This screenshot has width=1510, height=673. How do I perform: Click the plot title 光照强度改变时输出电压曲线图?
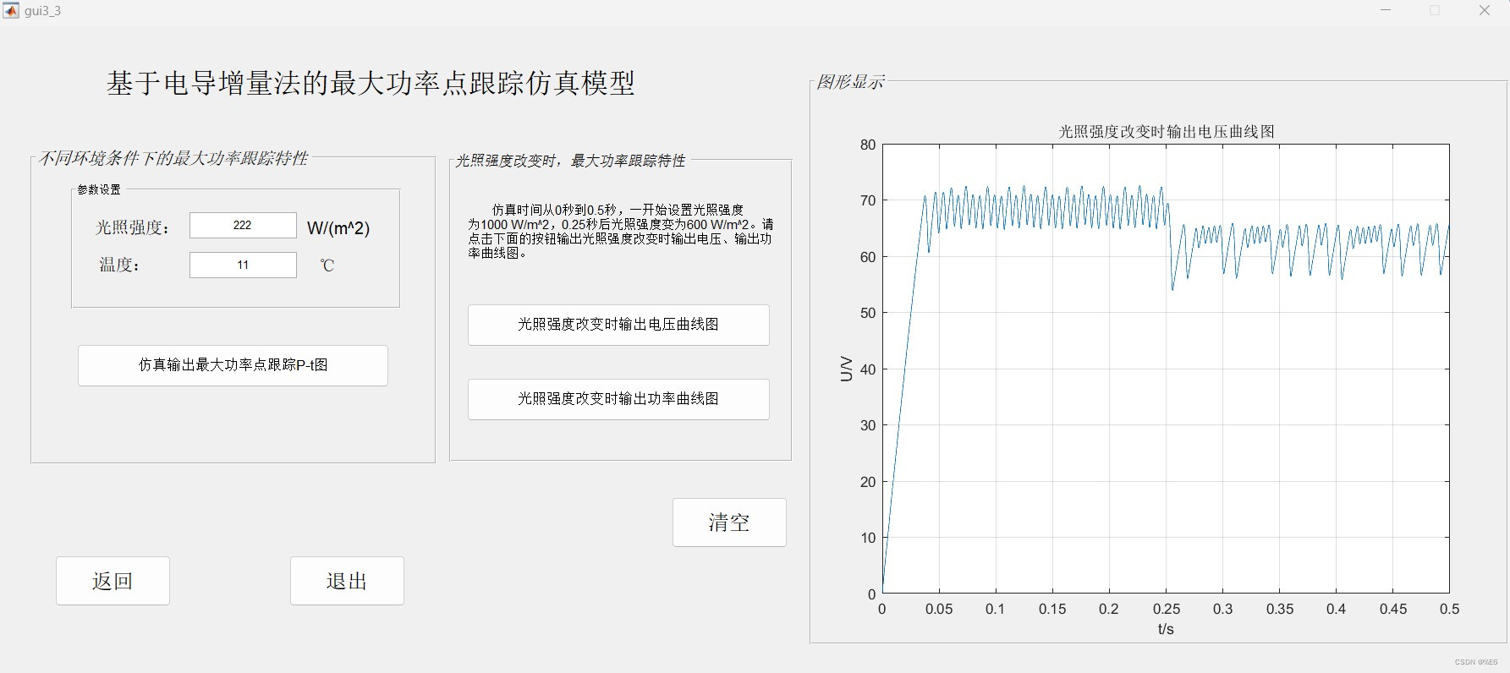(x=1167, y=132)
